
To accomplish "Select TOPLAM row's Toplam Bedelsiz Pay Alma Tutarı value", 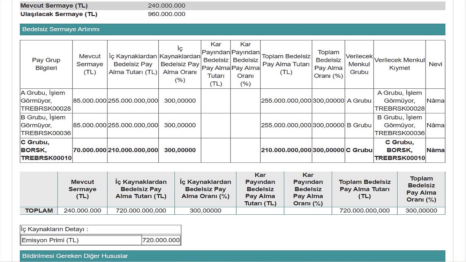I will pos(364,210).
